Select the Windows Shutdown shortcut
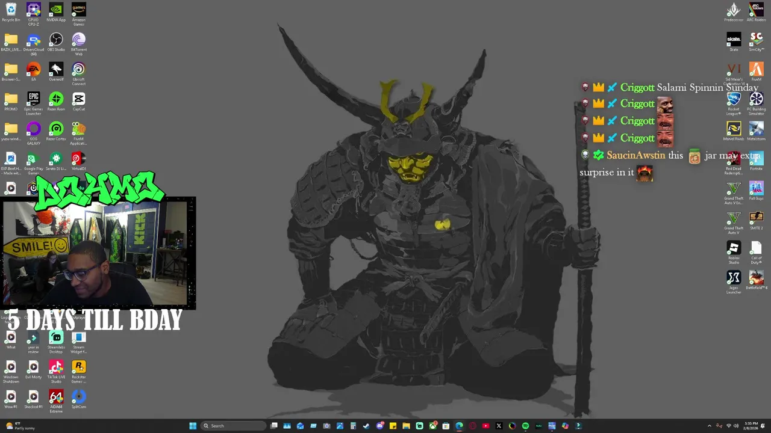 pyautogui.click(x=11, y=372)
